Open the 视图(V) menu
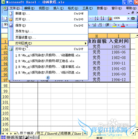138x139 pixels. click(44, 8)
